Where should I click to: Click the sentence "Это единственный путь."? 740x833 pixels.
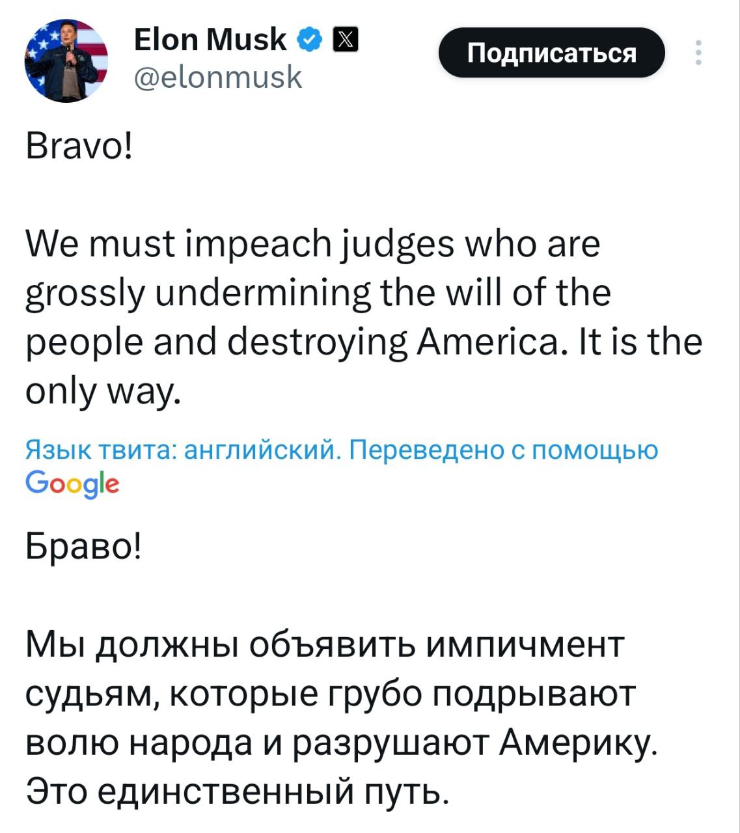click(x=237, y=791)
